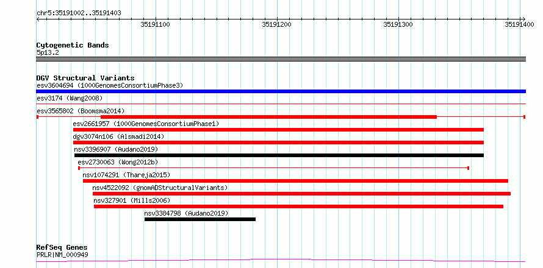Click the short nsv3384798 black bar
This screenshot has height=268, width=543.
coord(200,219)
